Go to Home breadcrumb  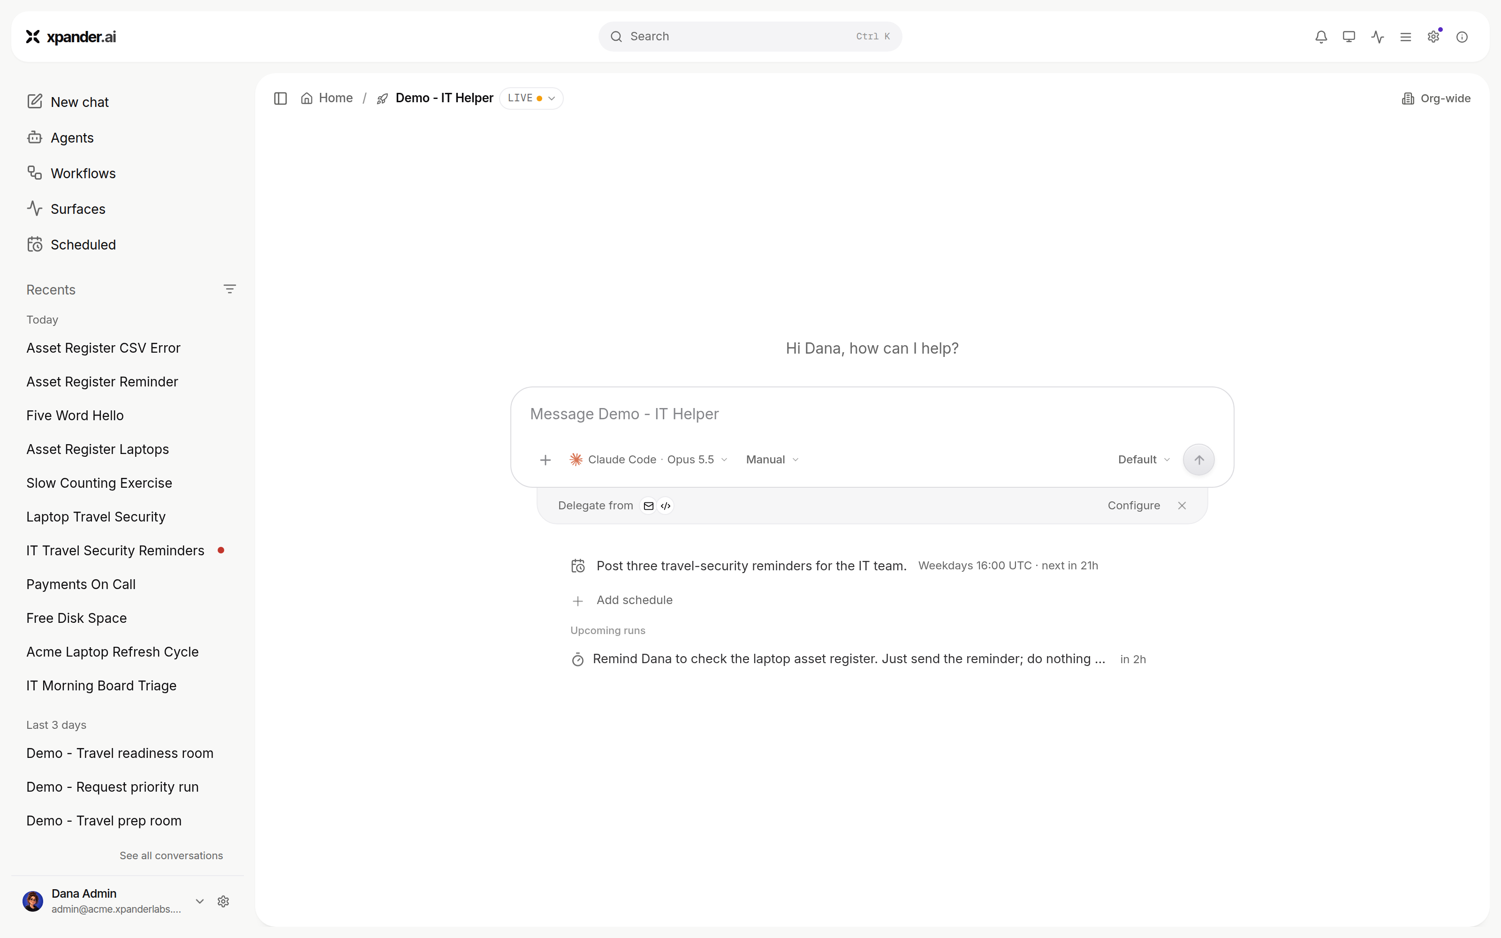[327, 98]
